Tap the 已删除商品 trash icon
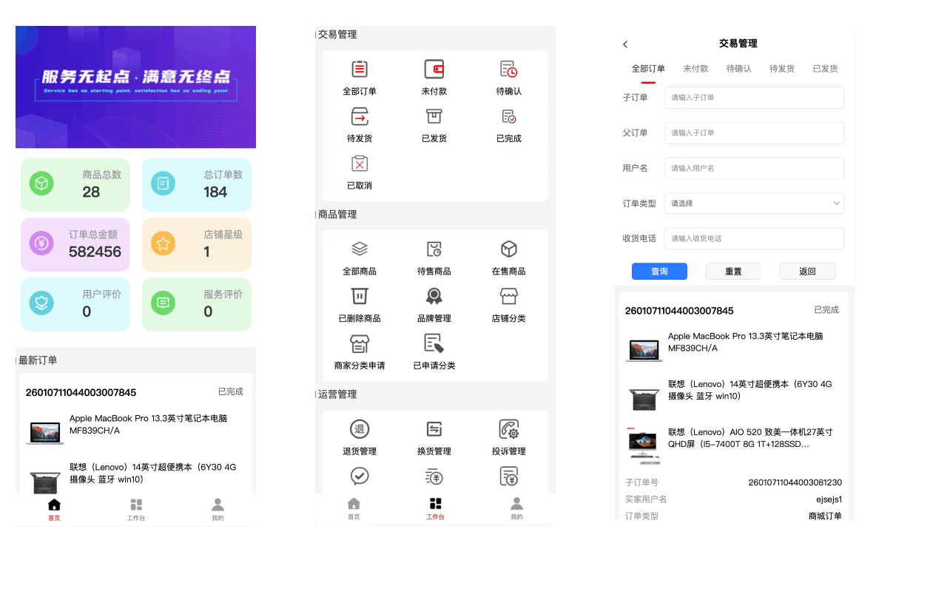Viewport: 947px width, 592px height. tap(360, 297)
